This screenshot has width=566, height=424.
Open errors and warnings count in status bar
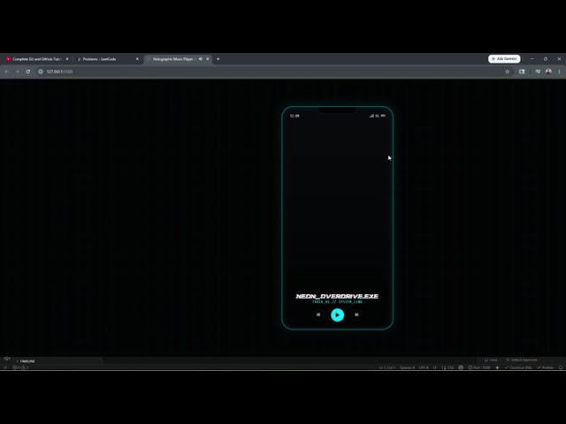[20, 367]
